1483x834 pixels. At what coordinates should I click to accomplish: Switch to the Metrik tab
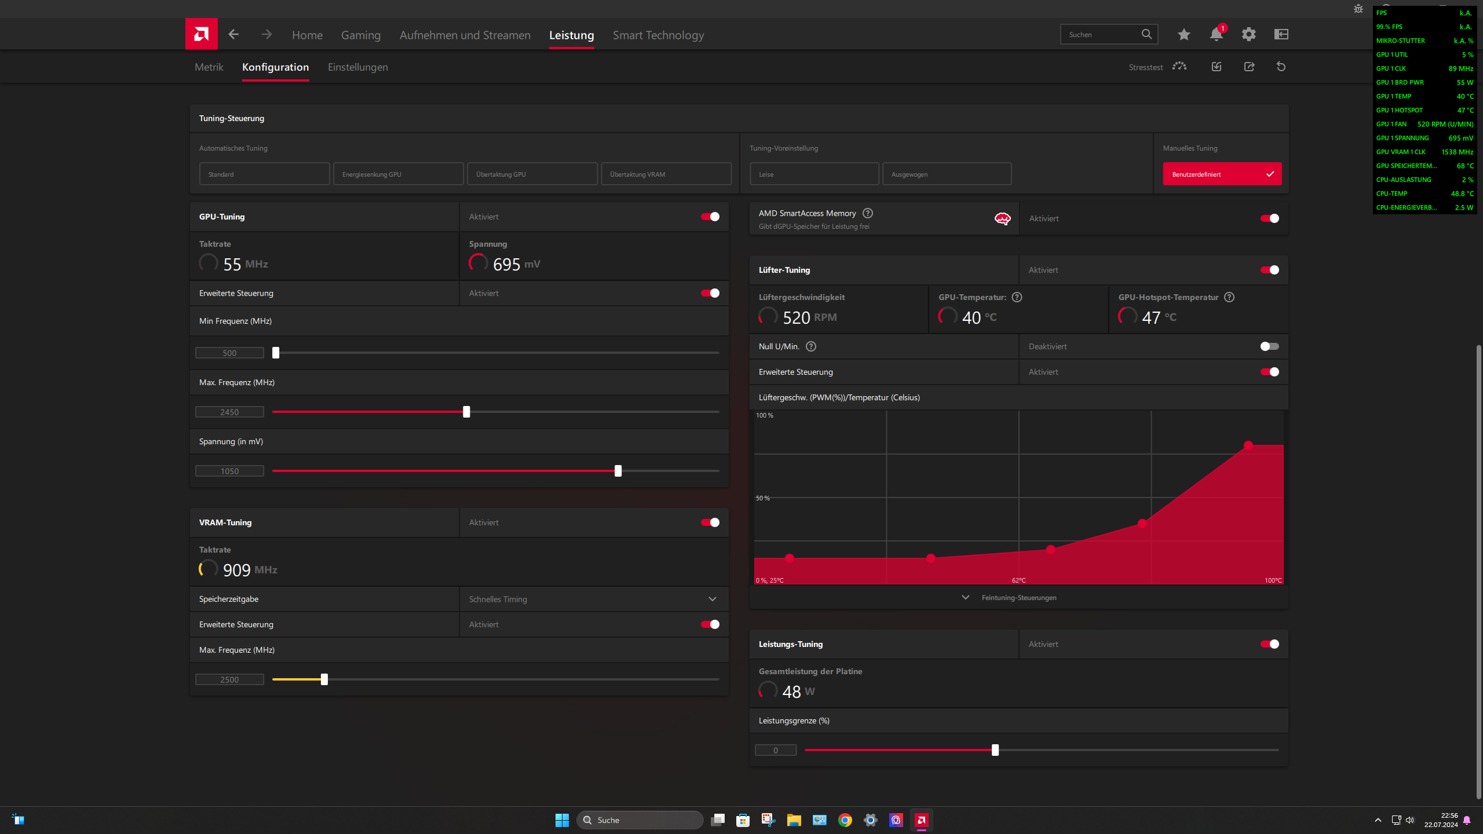(x=209, y=67)
